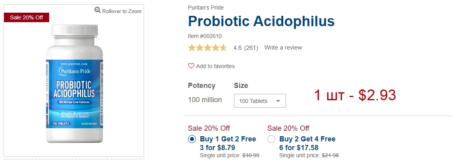Click the Puritan's Pride brand name

[206, 8]
